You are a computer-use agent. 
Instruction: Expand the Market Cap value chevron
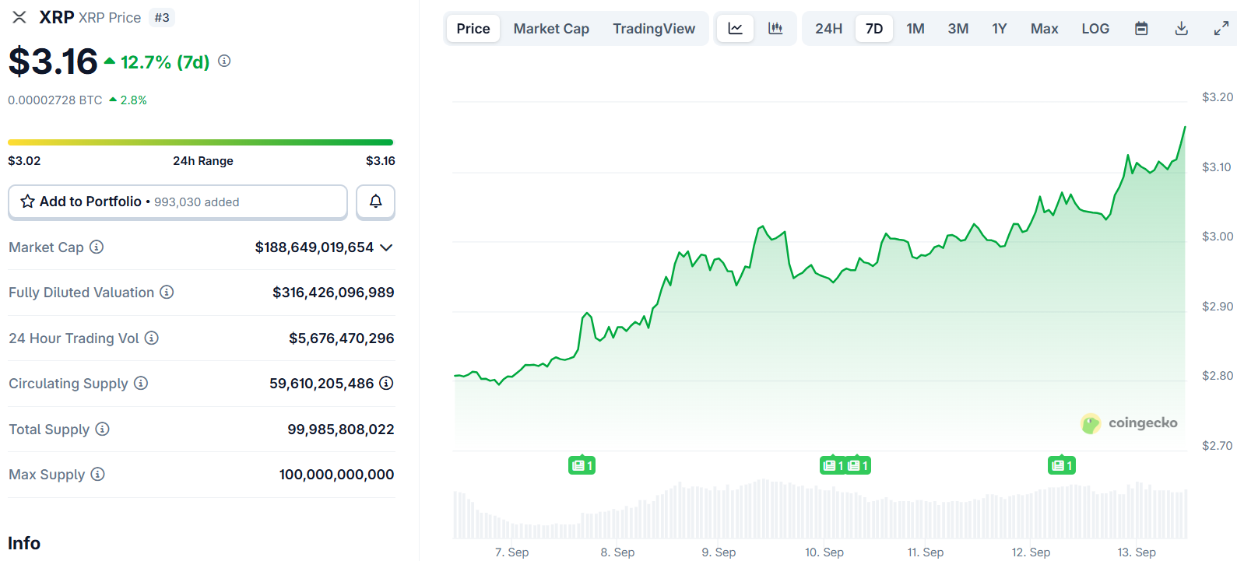pyautogui.click(x=386, y=247)
